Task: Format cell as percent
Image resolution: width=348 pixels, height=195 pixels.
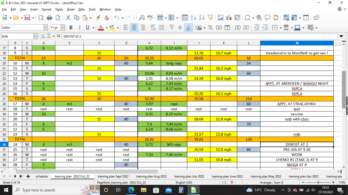Action: tap(210, 27)
